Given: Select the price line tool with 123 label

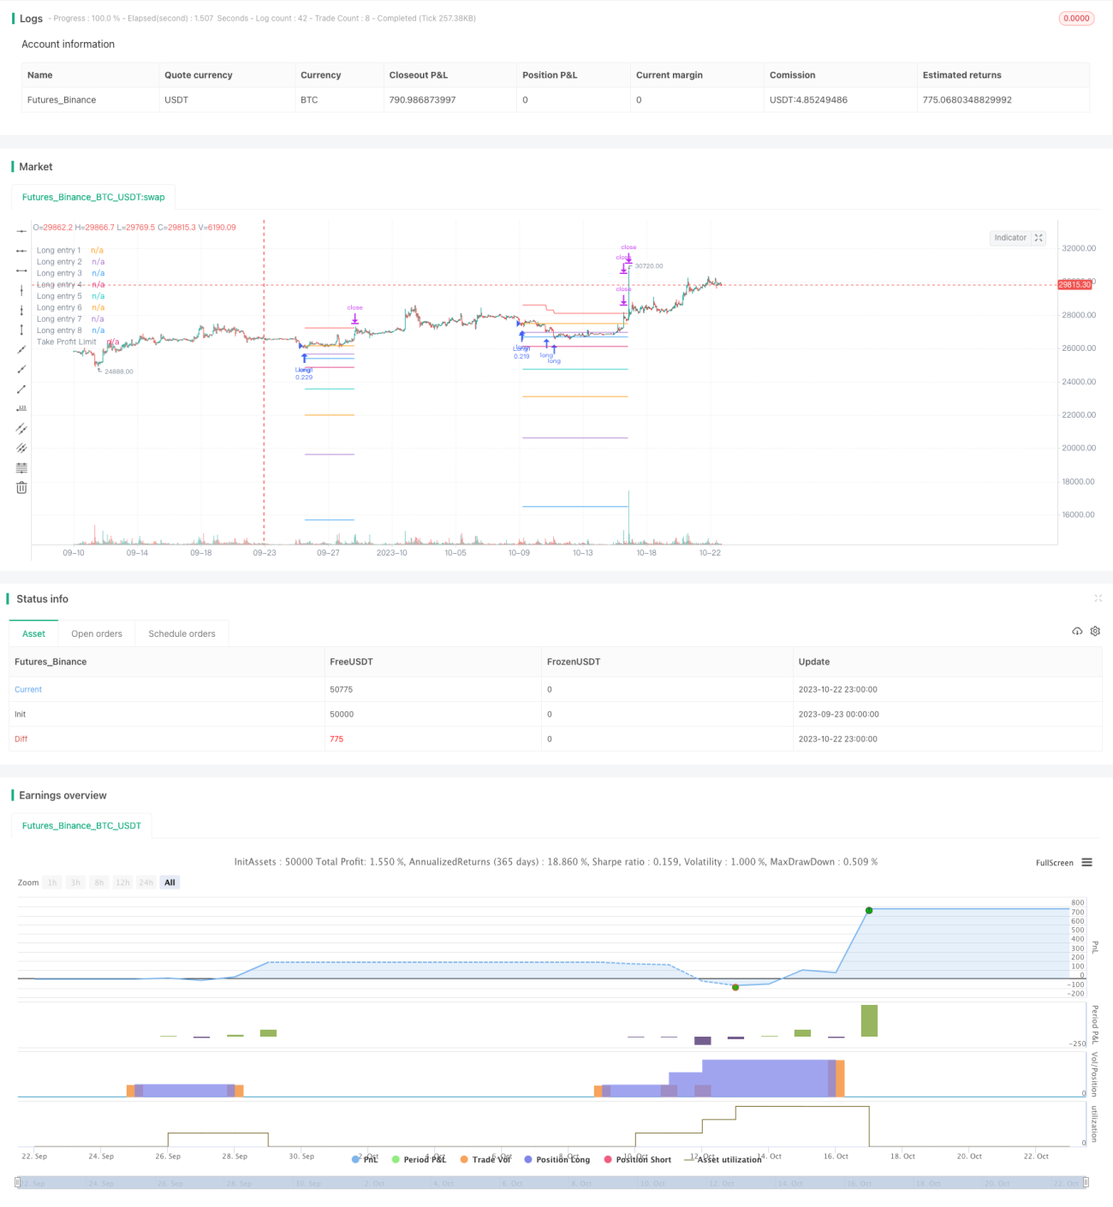Looking at the screenshot, I should point(21,408).
